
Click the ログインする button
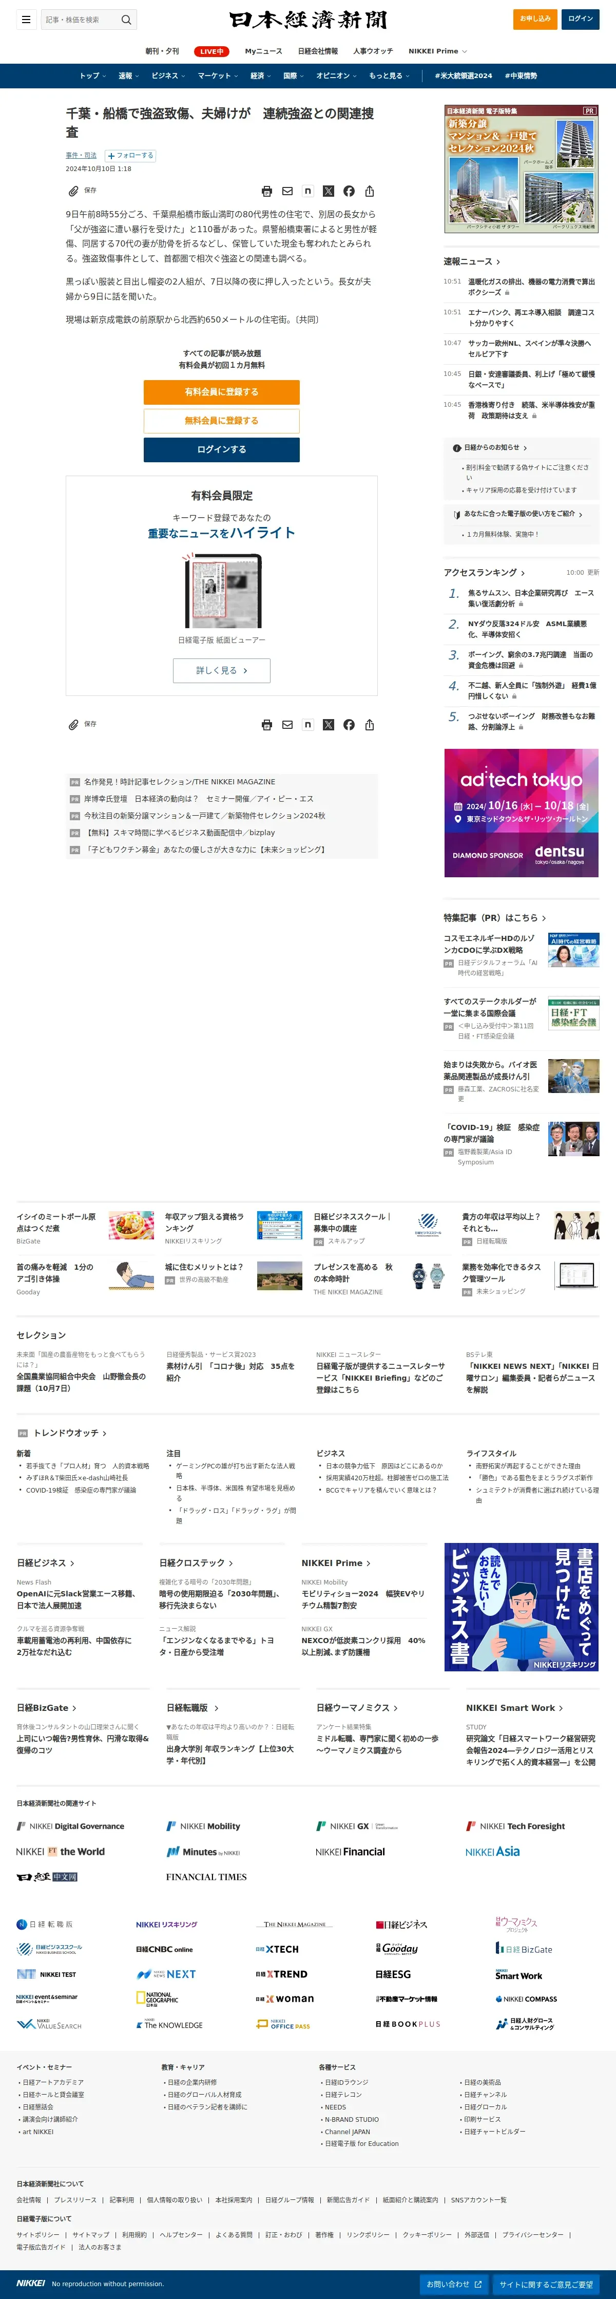pos(221,449)
